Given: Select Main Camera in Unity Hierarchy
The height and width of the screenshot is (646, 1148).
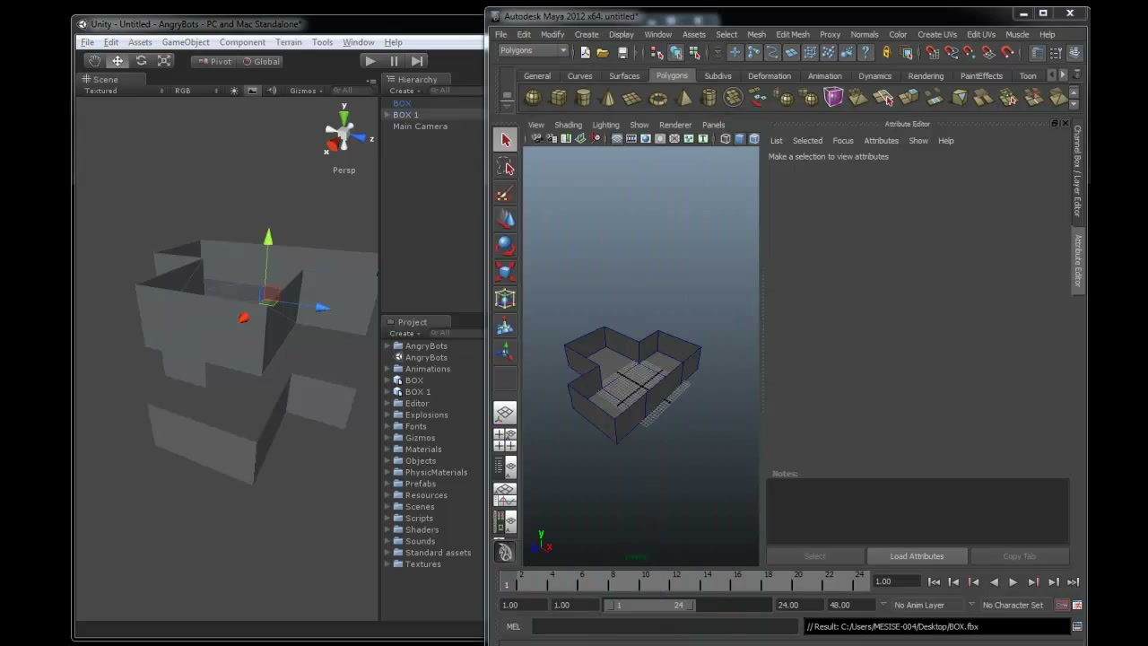Looking at the screenshot, I should click(x=420, y=127).
